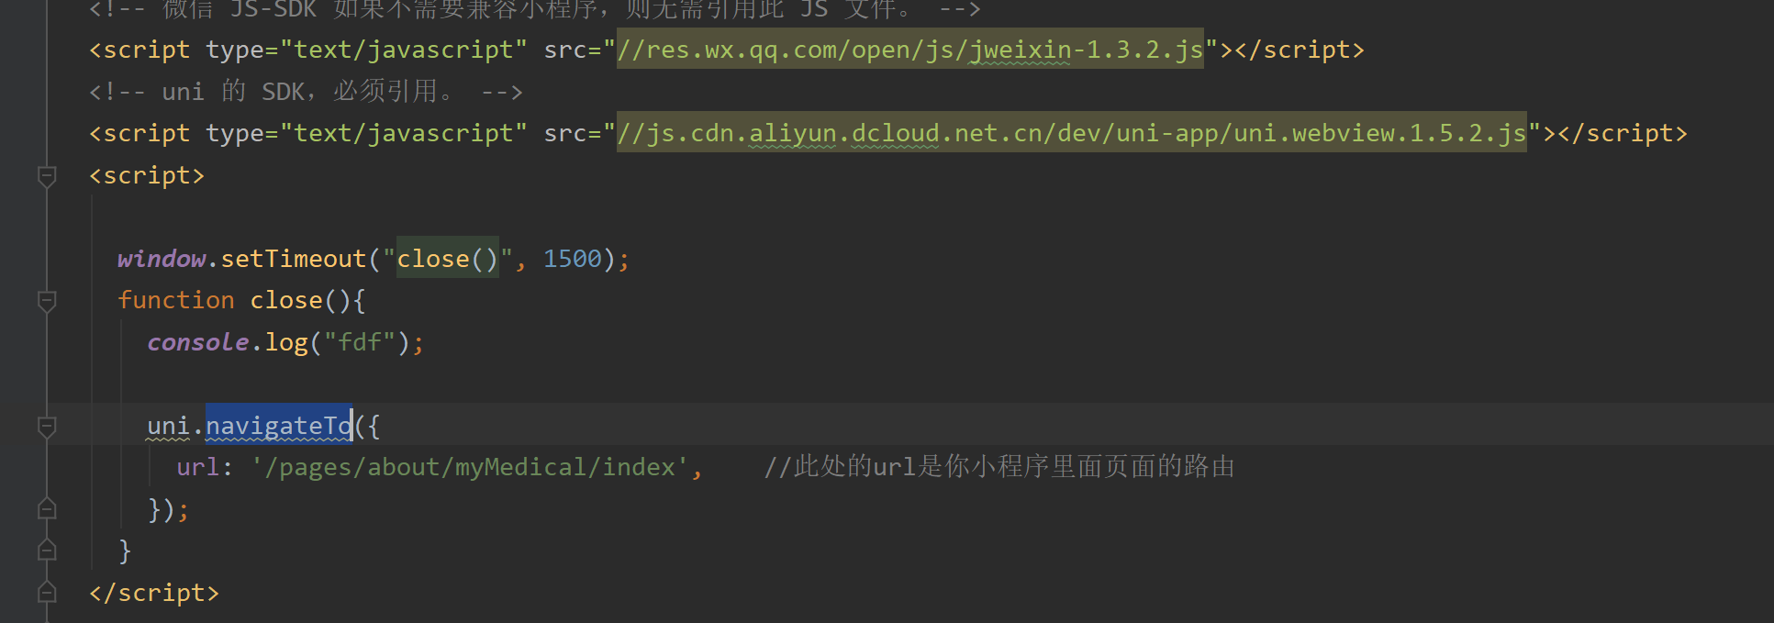This screenshot has width=1774, height=623.
Task: Click the 'url' property key
Action: tap(198, 467)
